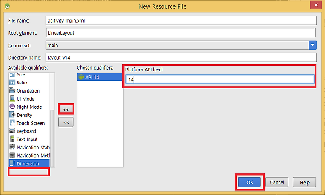The height and width of the screenshot is (195, 325).
Task: Click the File name input field
Action: [181, 20]
